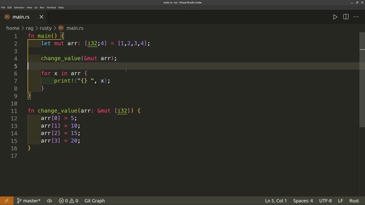Change indentation via Spaces: 4
This screenshot has width=365, height=205.
[x=303, y=200]
